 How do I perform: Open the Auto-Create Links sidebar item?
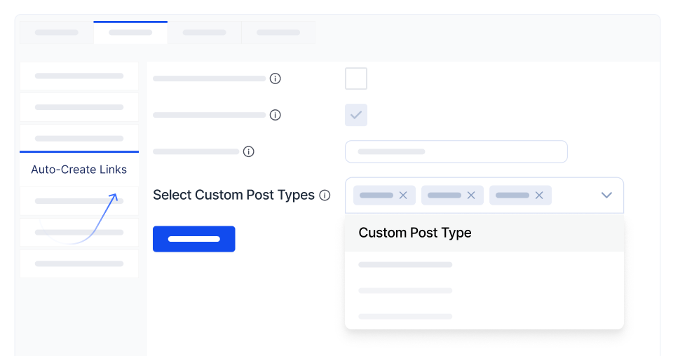click(x=79, y=170)
